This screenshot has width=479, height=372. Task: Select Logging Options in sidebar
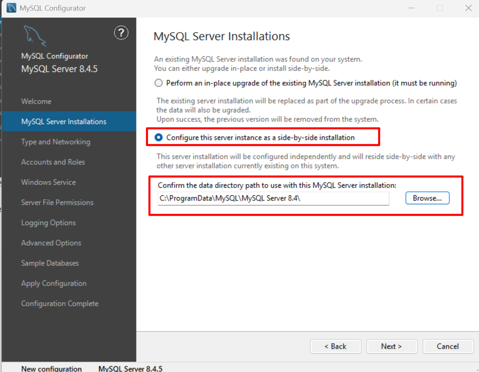pos(48,223)
